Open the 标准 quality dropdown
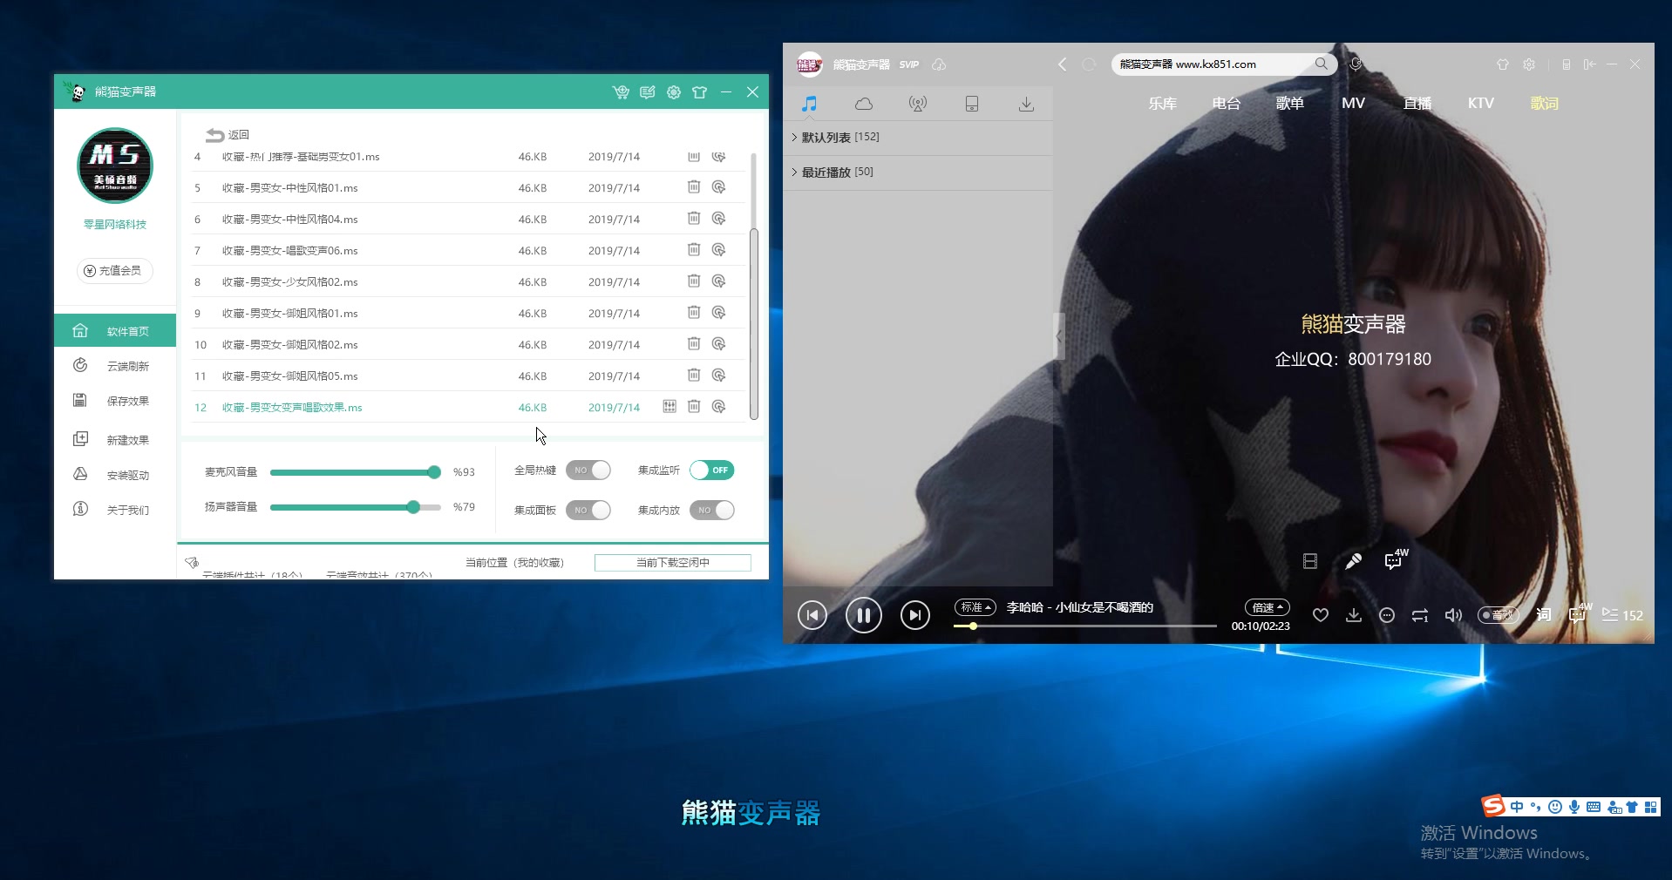The height and width of the screenshot is (880, 1672). [x=975, y=607]
